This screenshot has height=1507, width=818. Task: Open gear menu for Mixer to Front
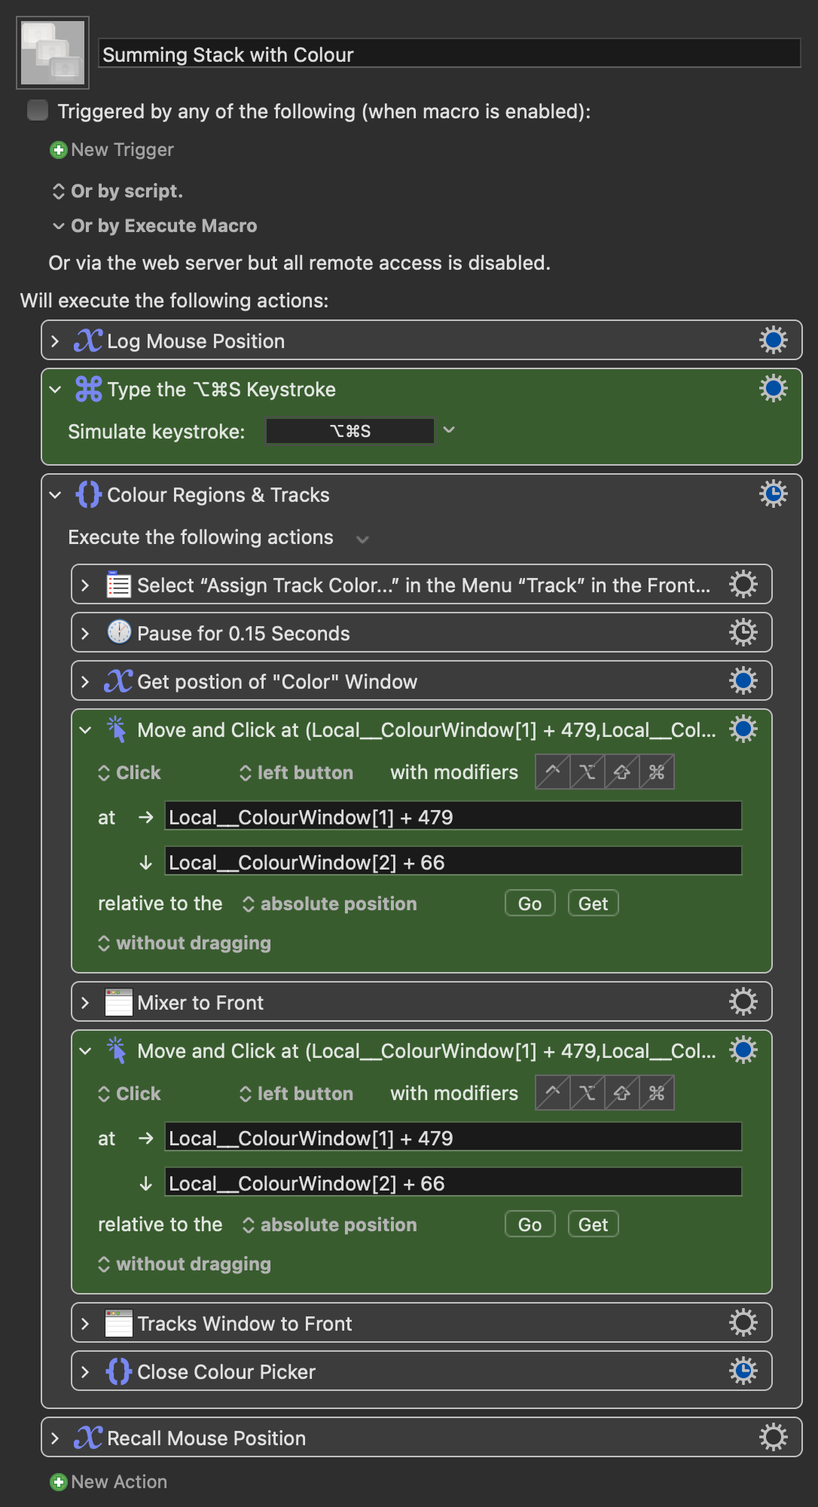point(743,1002)
